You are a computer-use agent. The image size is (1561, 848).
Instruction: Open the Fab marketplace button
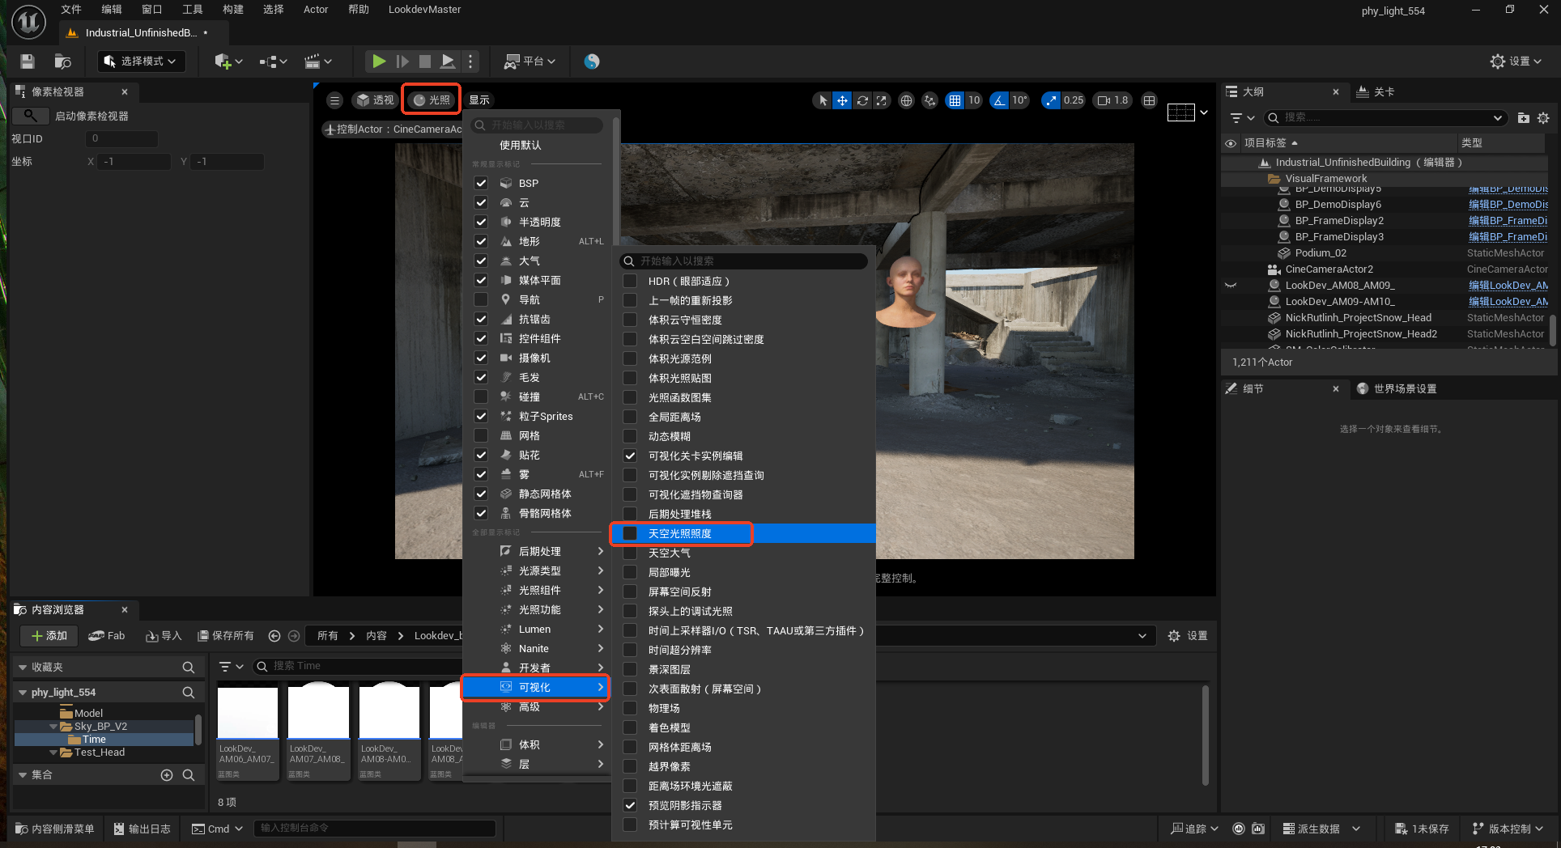(x=107, y=636)
